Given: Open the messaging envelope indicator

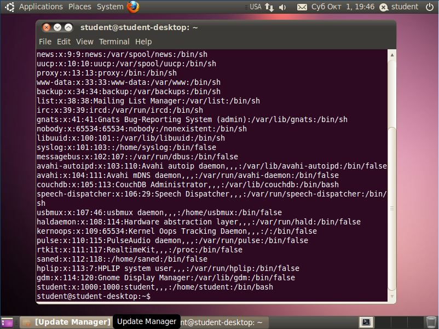Looking at the screenshot, I should [302, 7].
